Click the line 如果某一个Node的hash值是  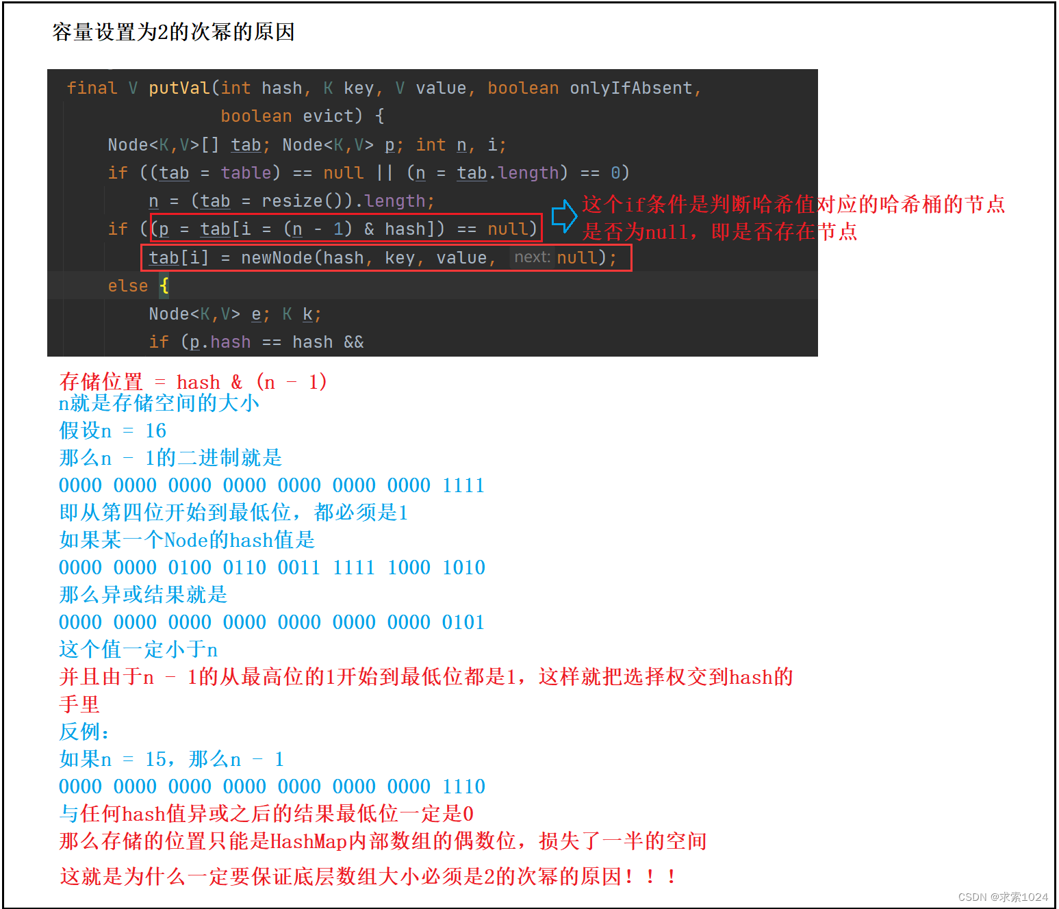point(187,539)
